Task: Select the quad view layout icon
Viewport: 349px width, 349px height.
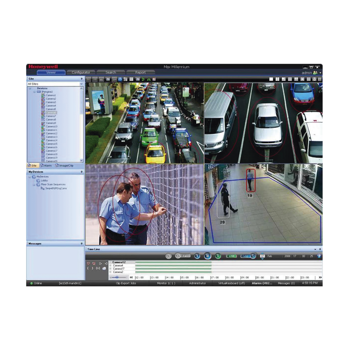Action: (x=277, y=79)
